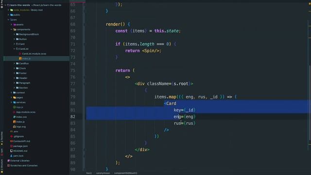Expand the Header folder
This screenshot has height=175, width=311.
tap(14, 78)
